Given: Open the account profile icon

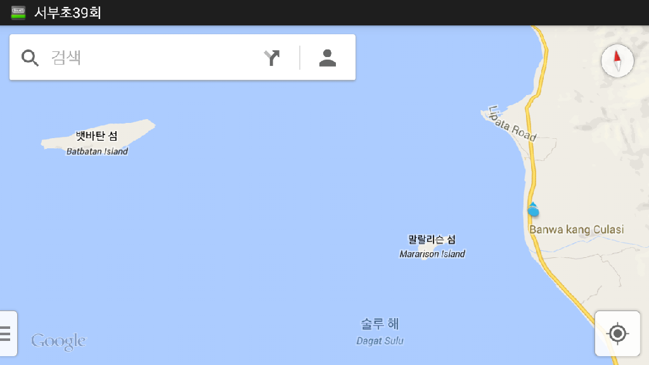Looking at the screenshot, I should (x=328, y=58).
